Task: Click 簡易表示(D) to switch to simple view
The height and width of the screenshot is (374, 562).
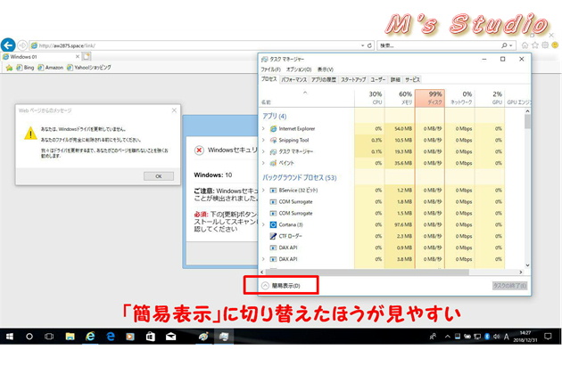Action: click(281, 285)
